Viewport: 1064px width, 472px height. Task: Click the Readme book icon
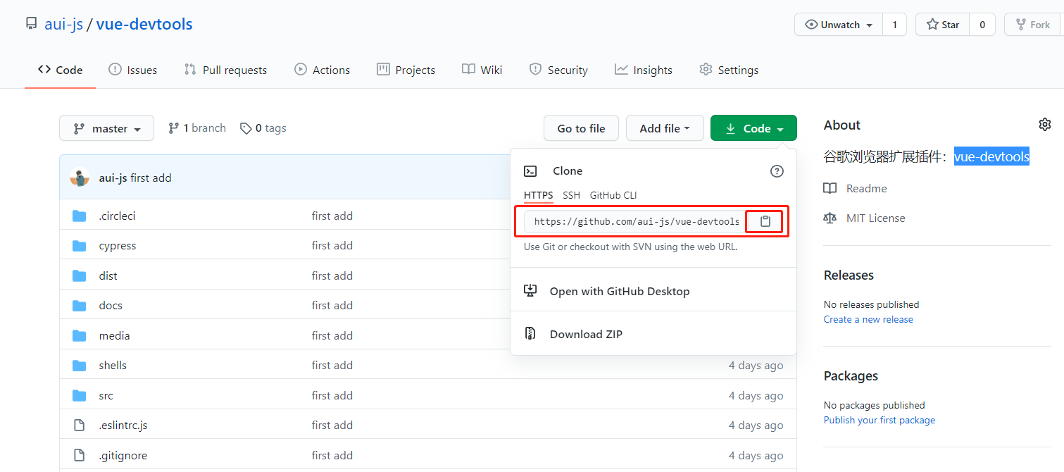(x=830, y=188)
